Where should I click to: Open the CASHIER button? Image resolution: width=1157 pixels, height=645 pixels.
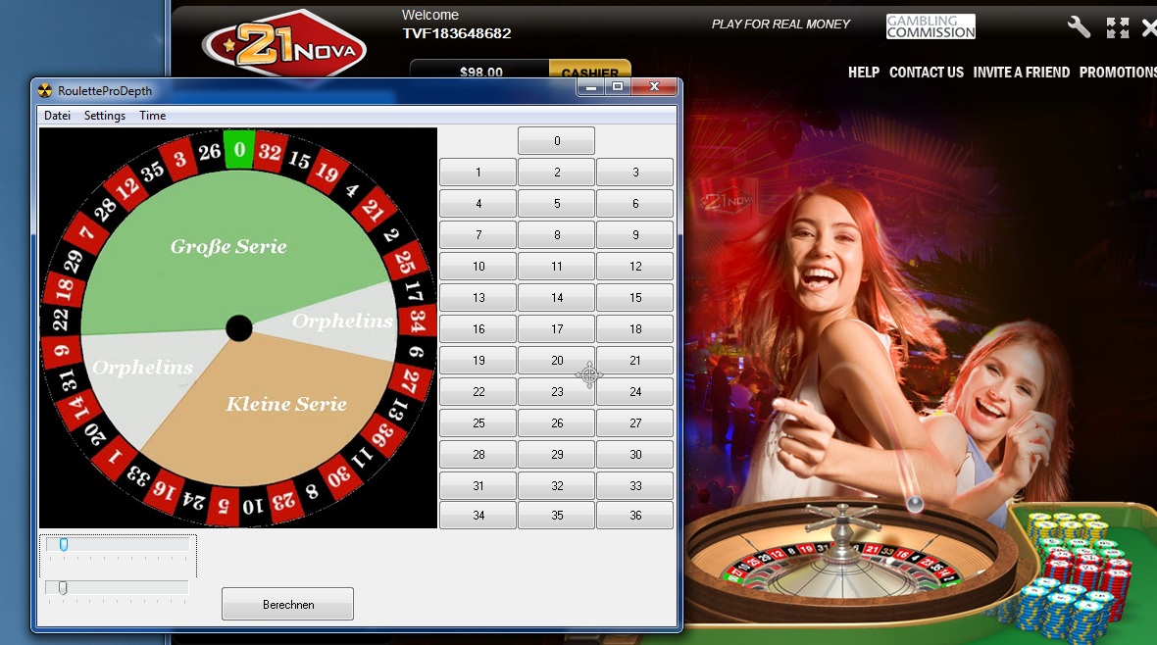click(589, 70)
